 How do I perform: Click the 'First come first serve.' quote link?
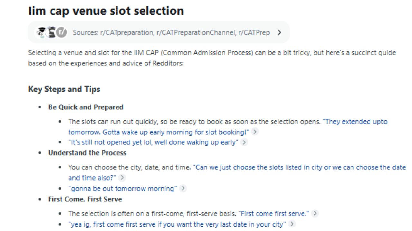tap(275, 213)
